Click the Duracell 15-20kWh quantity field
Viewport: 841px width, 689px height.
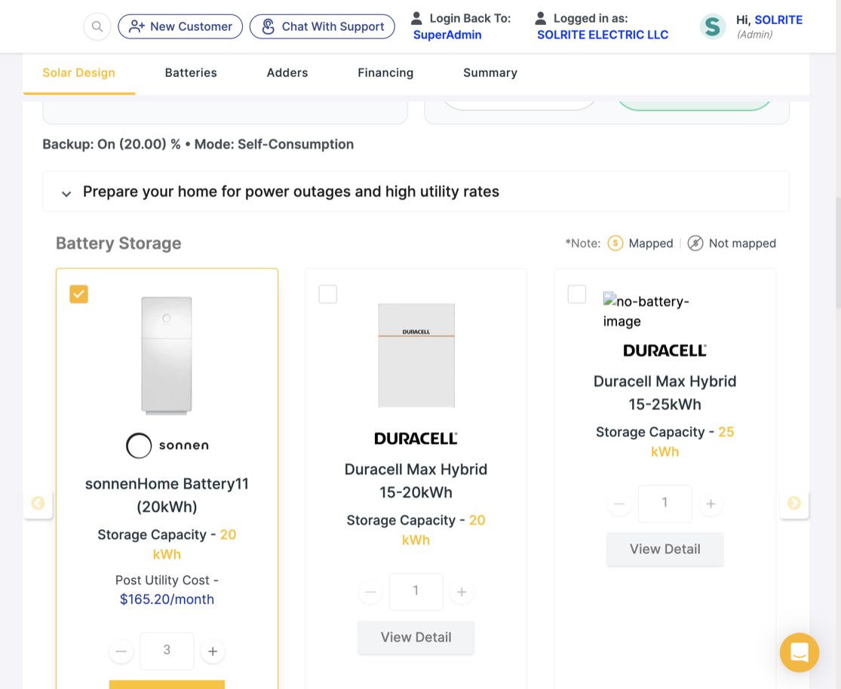click(416, 592)
